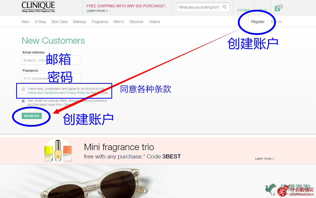Click the Clinique logo

click(38, 7)
